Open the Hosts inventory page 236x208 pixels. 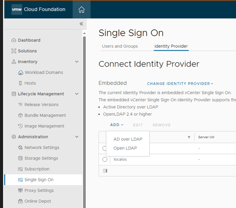(x=30, y=83)
